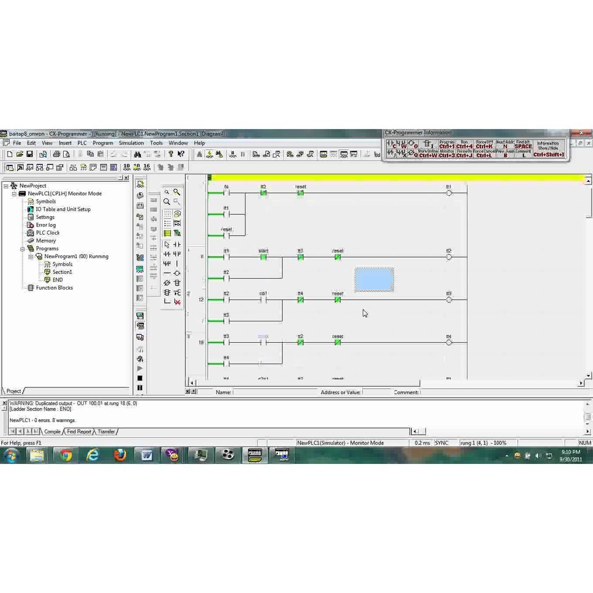Select Section1 in the project tree
The width and height of the screenshot is (593, 593).
[62, 272]
